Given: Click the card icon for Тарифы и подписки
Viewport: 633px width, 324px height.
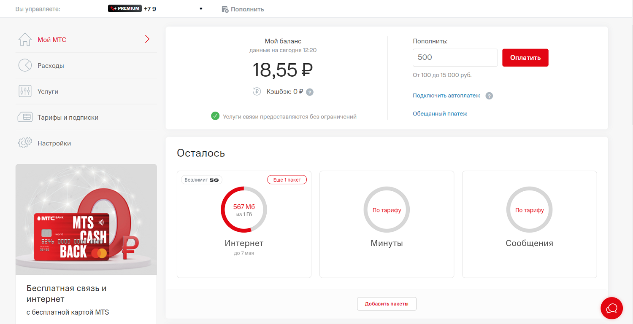Looking at the screenshot, I should tap(25, 117).
